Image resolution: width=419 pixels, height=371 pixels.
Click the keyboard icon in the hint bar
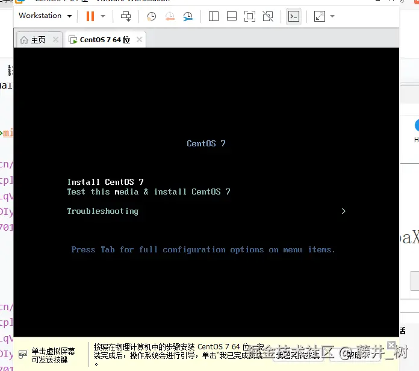23,355
